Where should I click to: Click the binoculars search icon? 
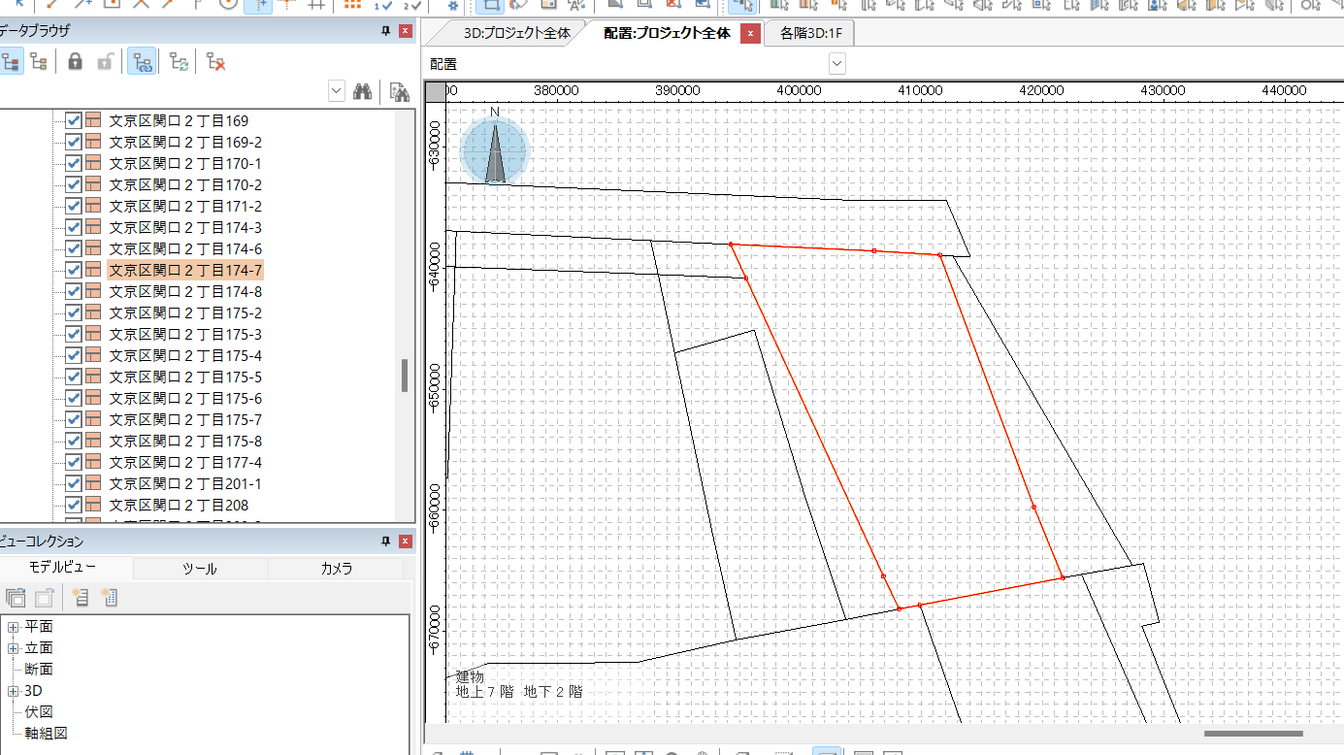click(364, 92)
